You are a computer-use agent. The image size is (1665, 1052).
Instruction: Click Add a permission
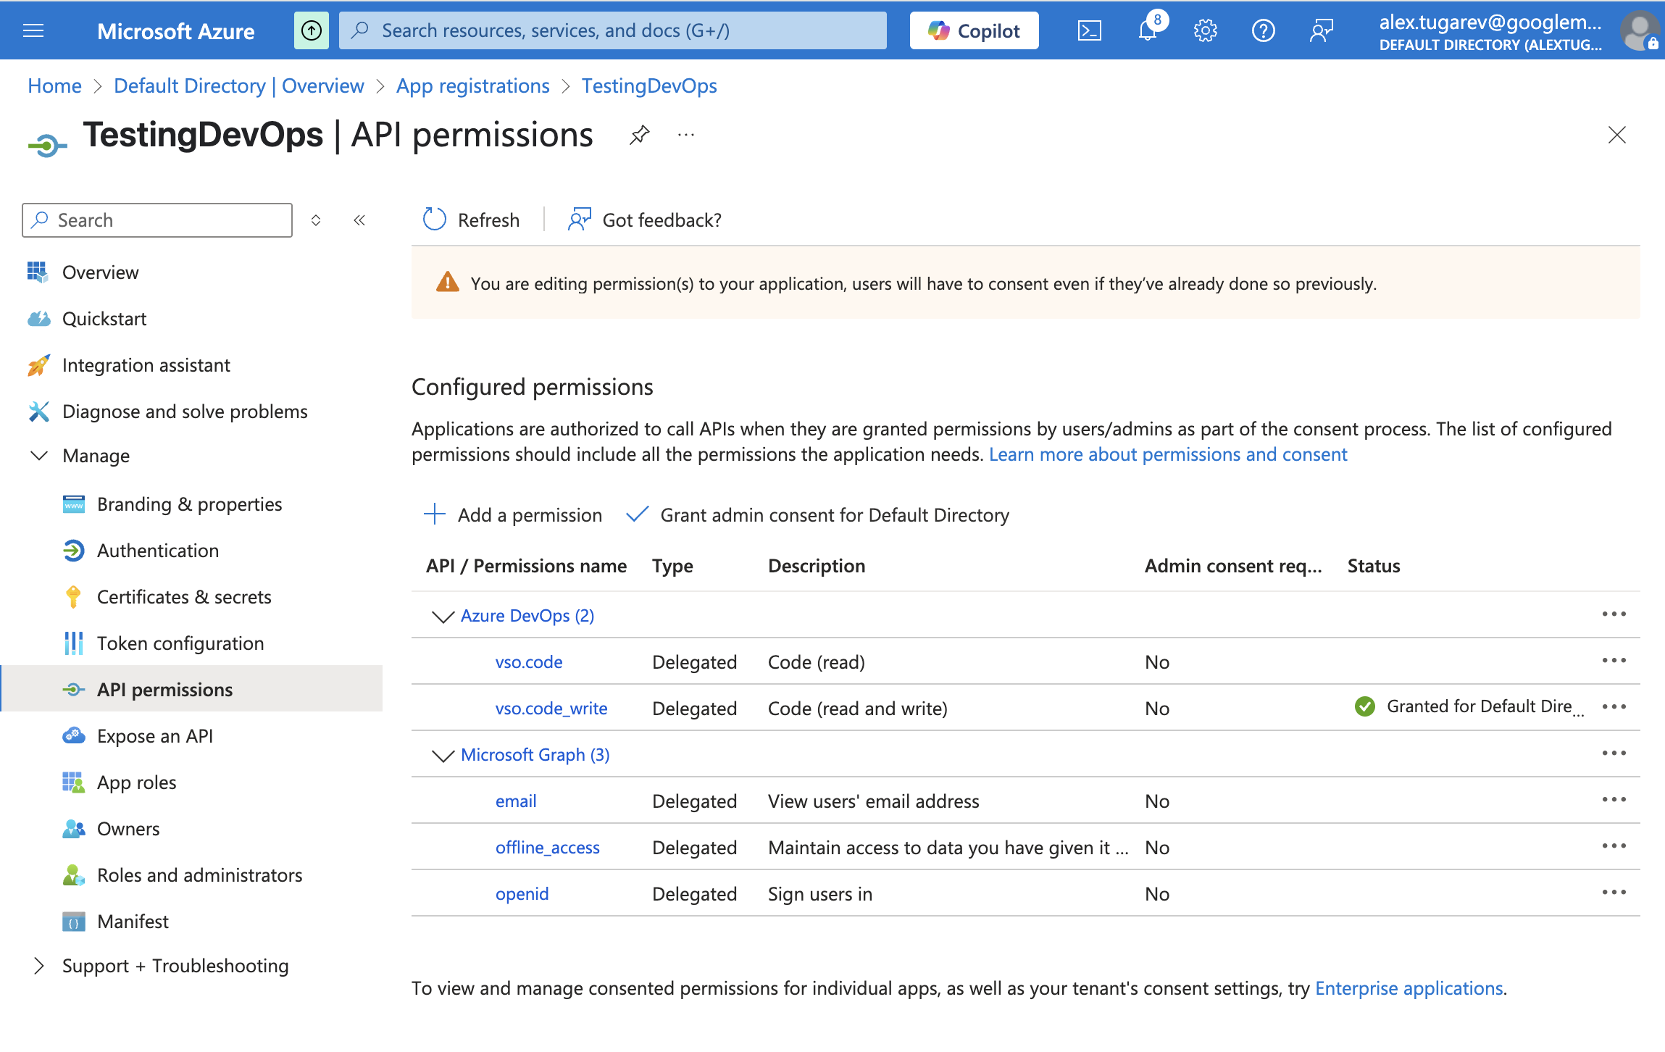point(513,514)
